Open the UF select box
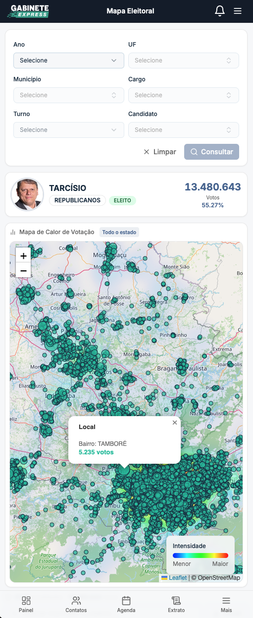This screenshot has width=253, height=618. 184,61
